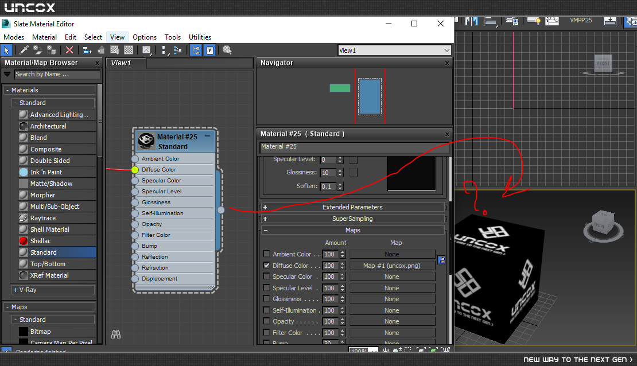637x366 pixels.
Task: Expand Extended Parameters rollout
Action: [x=352, y=207]
